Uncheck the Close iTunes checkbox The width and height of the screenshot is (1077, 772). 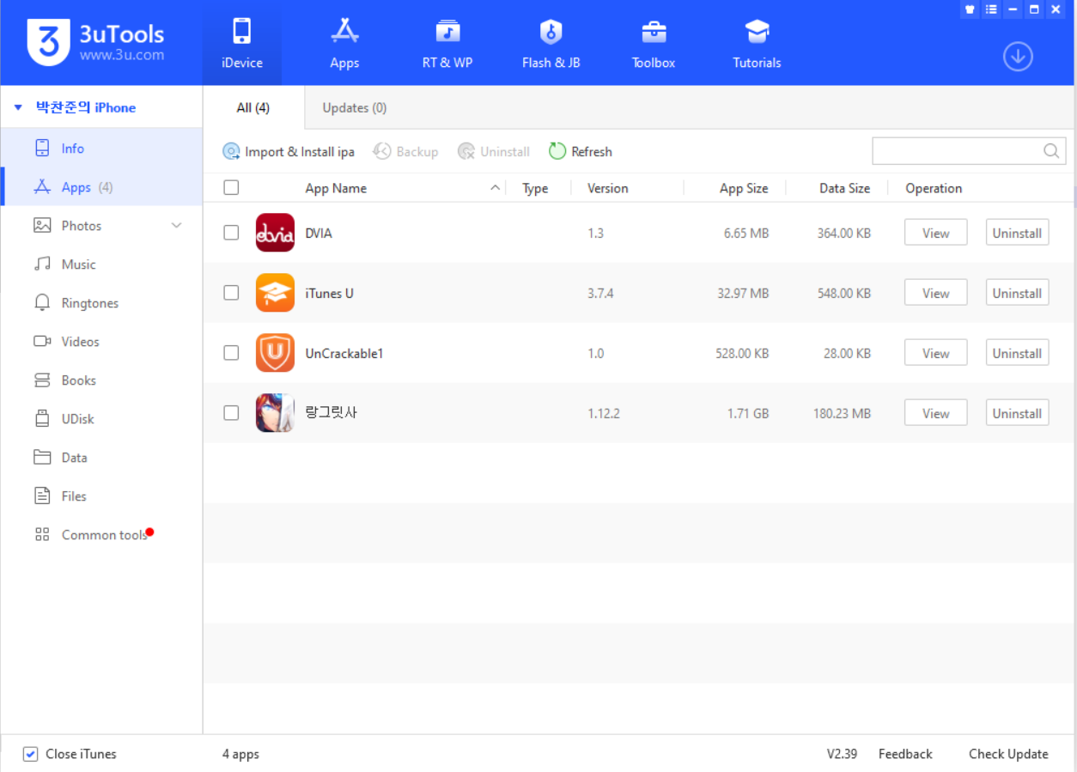pos(31,754)
